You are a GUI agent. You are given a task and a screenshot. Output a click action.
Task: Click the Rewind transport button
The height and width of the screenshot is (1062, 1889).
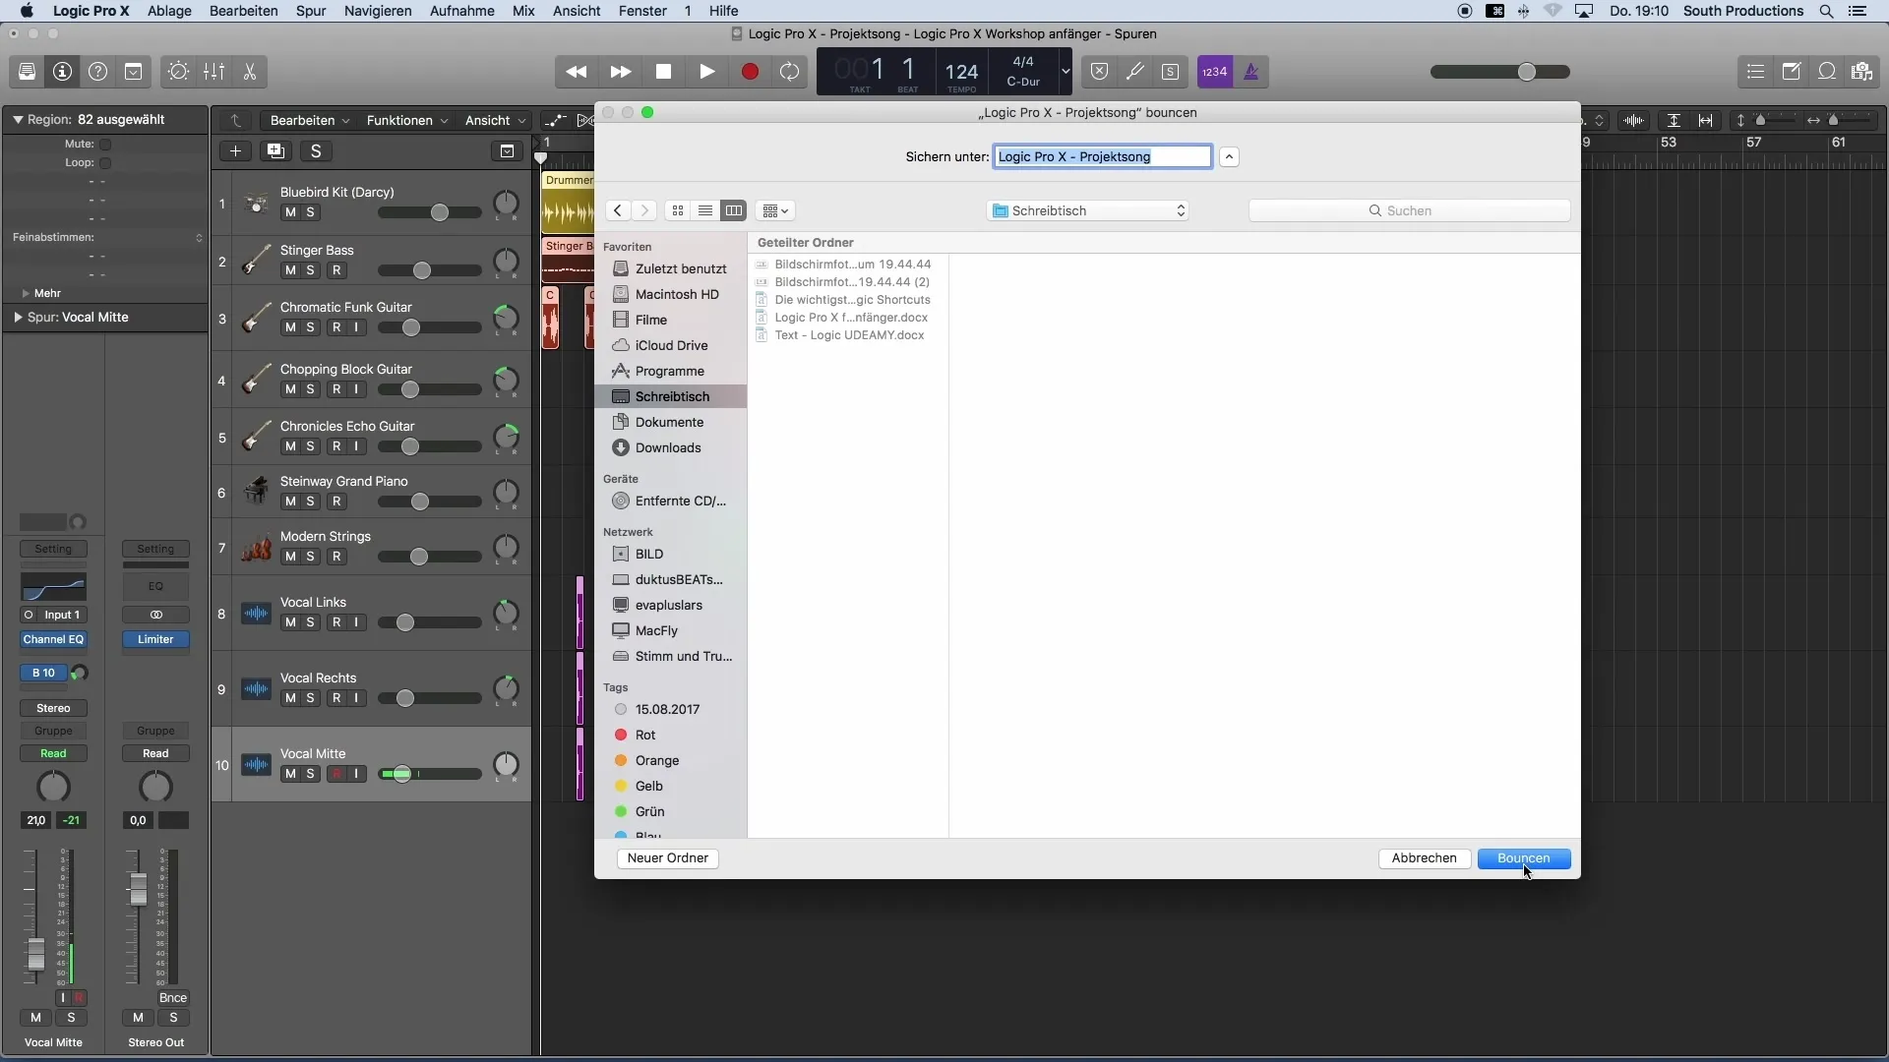coord(577,72)
